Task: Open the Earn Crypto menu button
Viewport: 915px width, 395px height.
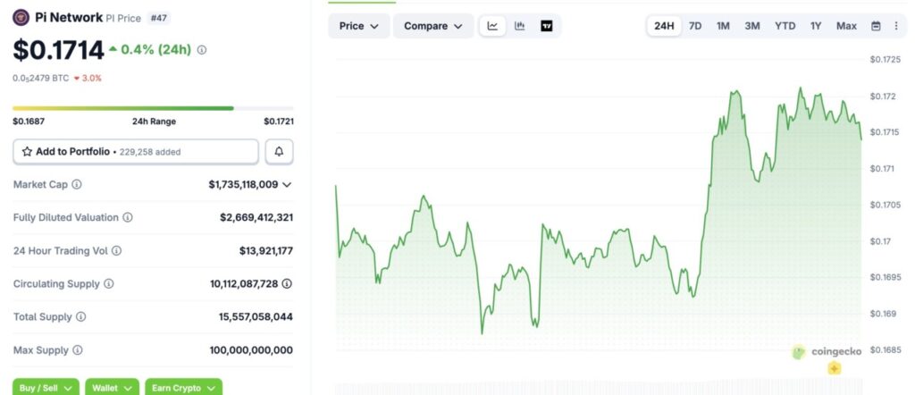Action: [183, 388]
